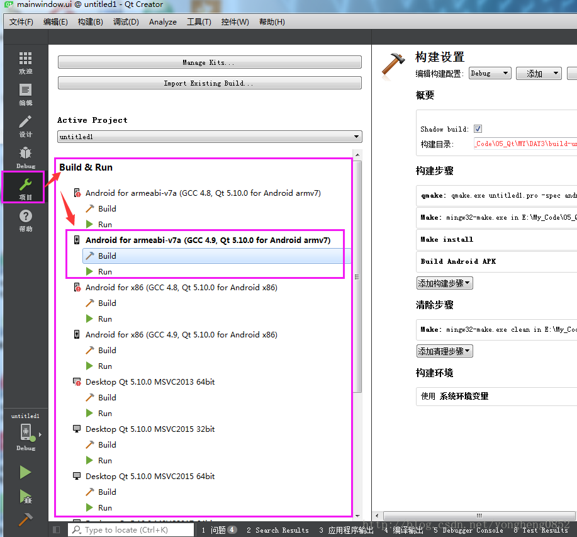Open the 问题 issues output pane

pos(218,529)
